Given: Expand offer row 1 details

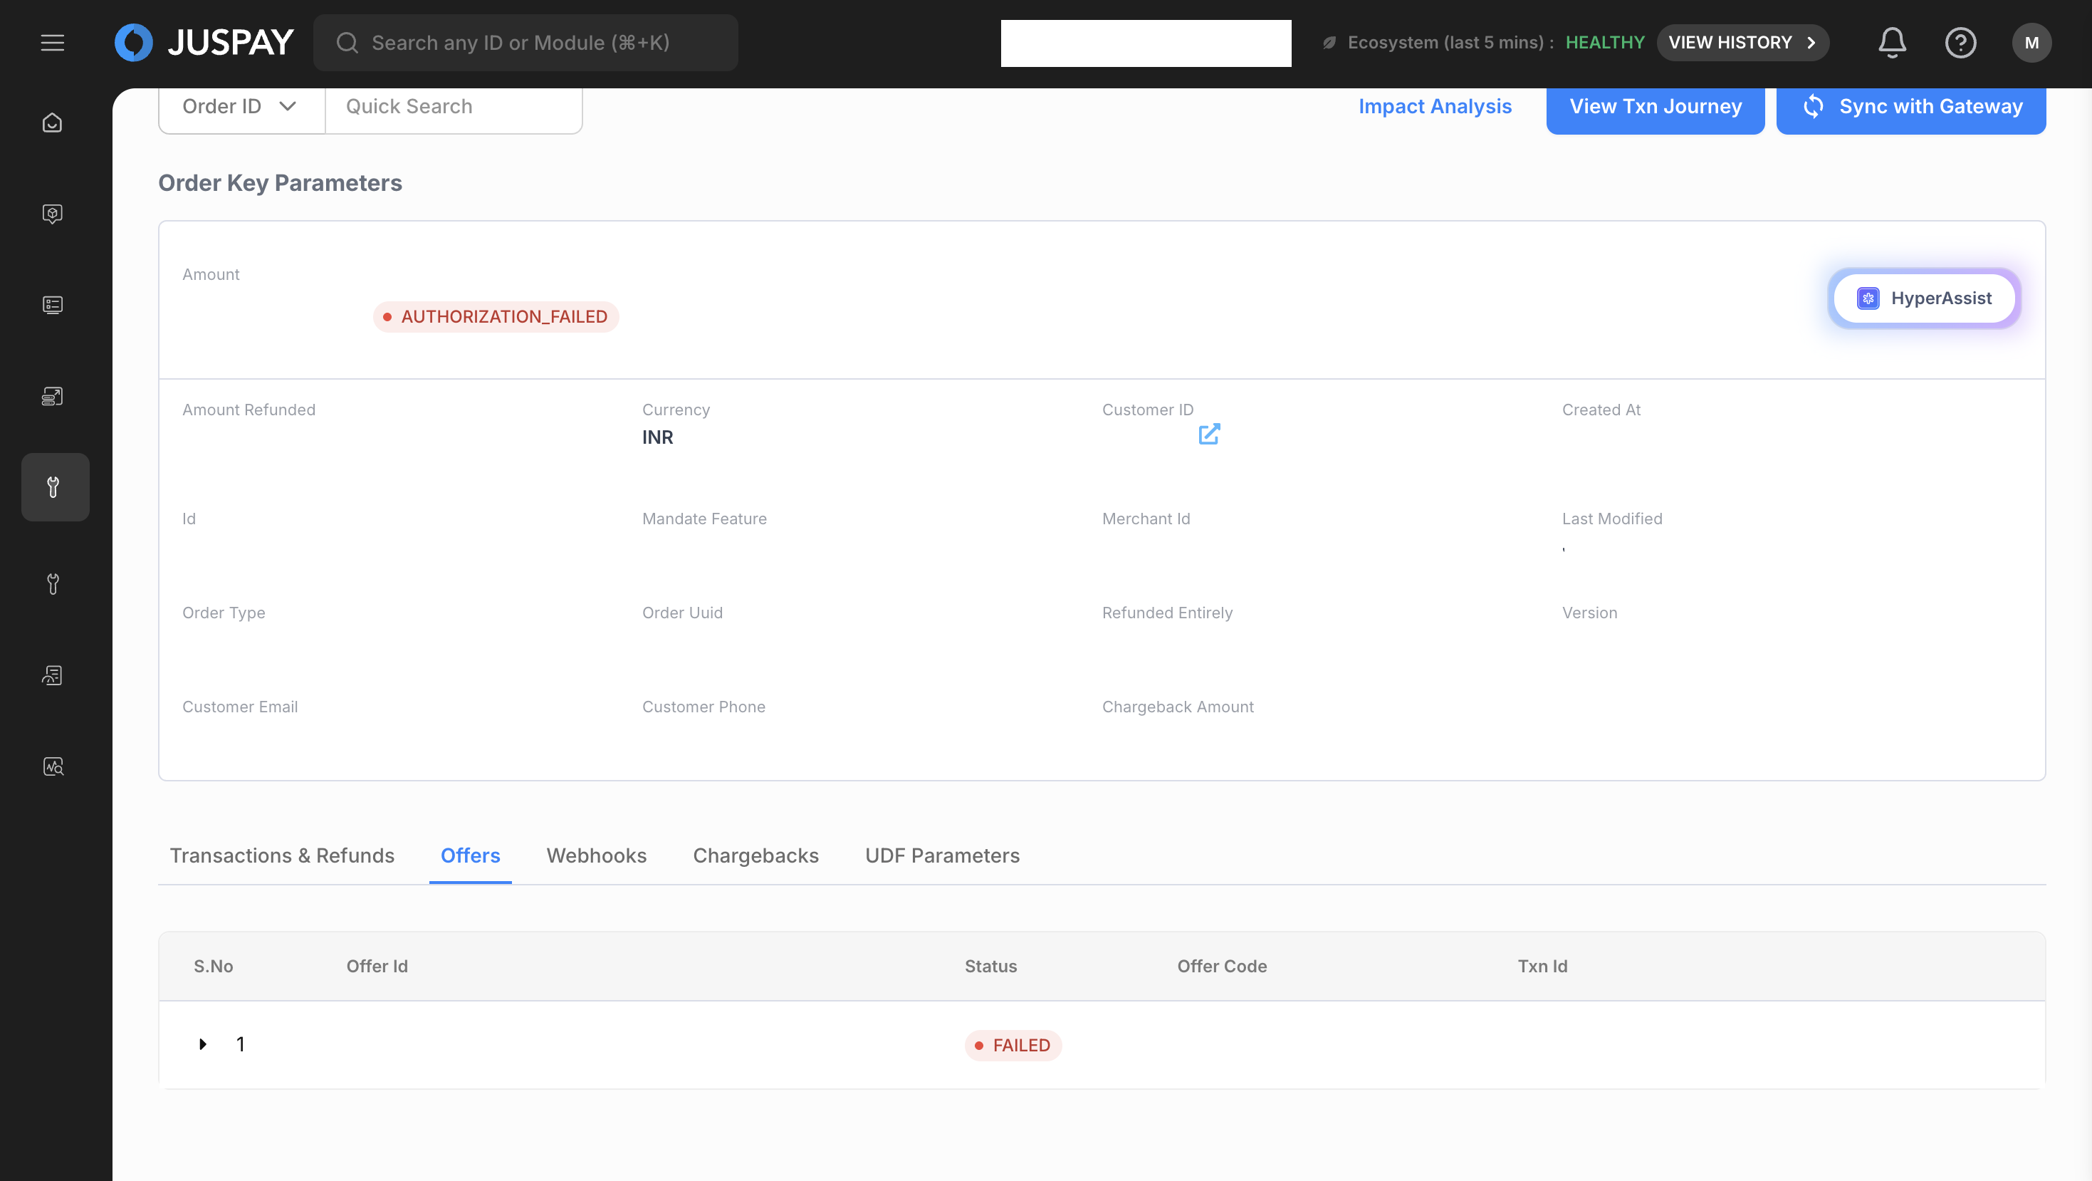Looking at the screenshot, I should click(203, 1044).
